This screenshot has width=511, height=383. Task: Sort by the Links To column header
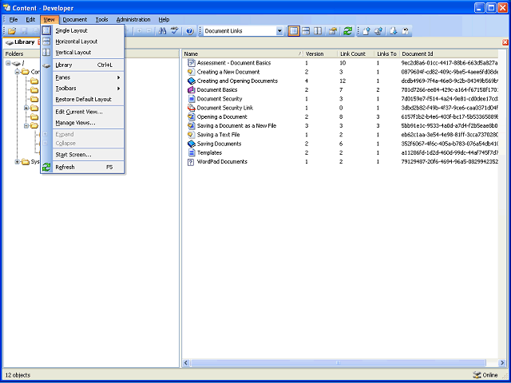(387, 53)
